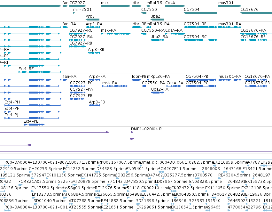Select the CK00210.contig label
This screenshot has height=212, width=272.
(156, 188)
